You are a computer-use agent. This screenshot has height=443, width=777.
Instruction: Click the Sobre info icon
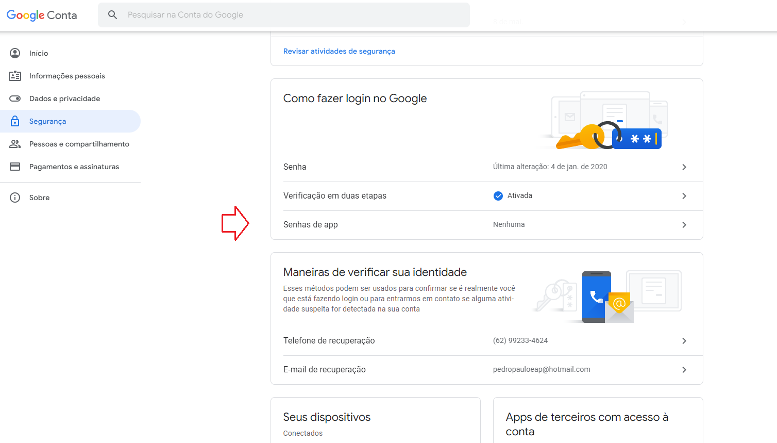click(15, 198)
